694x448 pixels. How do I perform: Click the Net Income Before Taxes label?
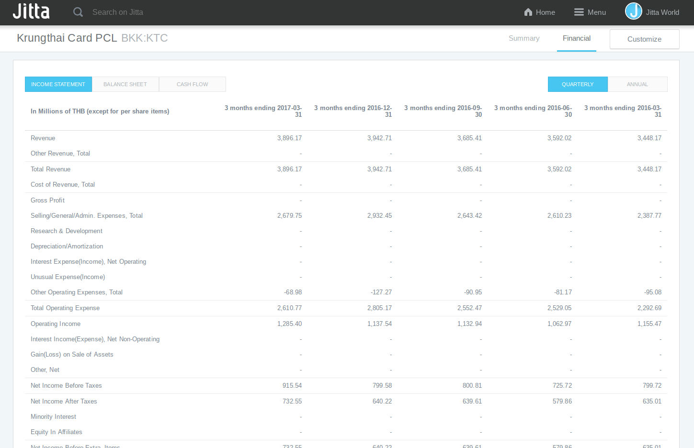tap(66, 386)
